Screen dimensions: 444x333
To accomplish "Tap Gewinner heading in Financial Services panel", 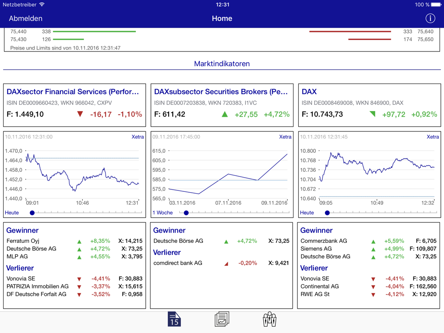I will (x=22, y=230).
